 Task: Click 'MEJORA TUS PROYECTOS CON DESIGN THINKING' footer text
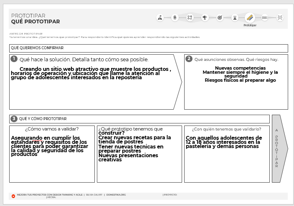pyautogui.click(x=50, y=195)
